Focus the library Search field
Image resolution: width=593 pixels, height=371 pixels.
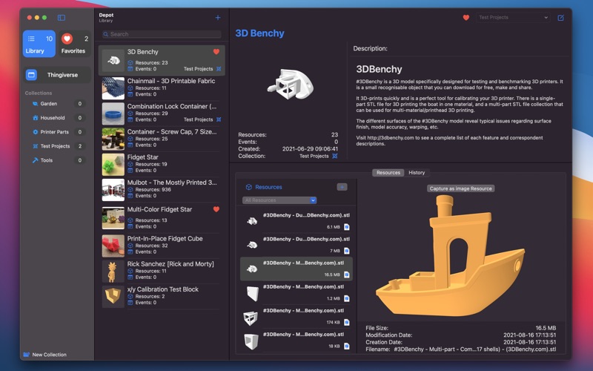[162, 34]
